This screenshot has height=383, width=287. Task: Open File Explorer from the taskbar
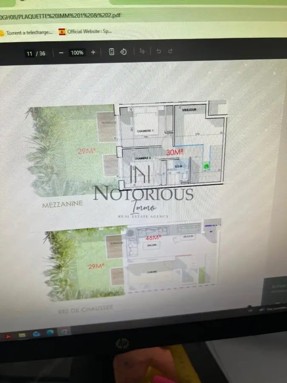coord(22,335)
